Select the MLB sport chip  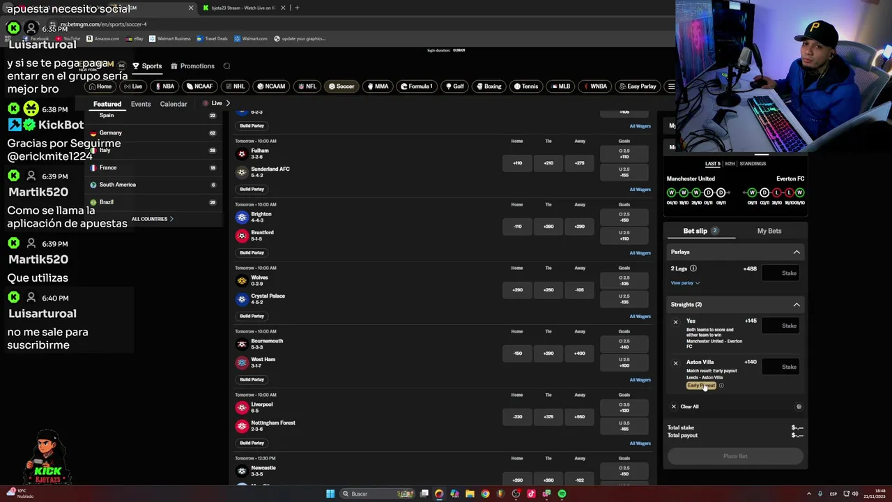pyautogui.click(x=561, y=86)
